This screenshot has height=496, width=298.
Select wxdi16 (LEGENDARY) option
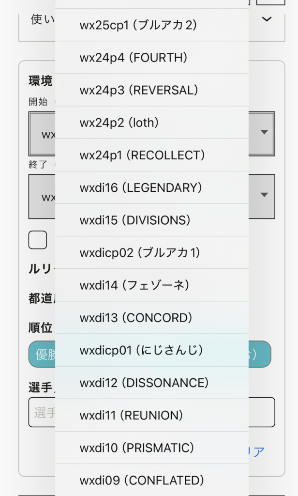(x=151, y=188)
